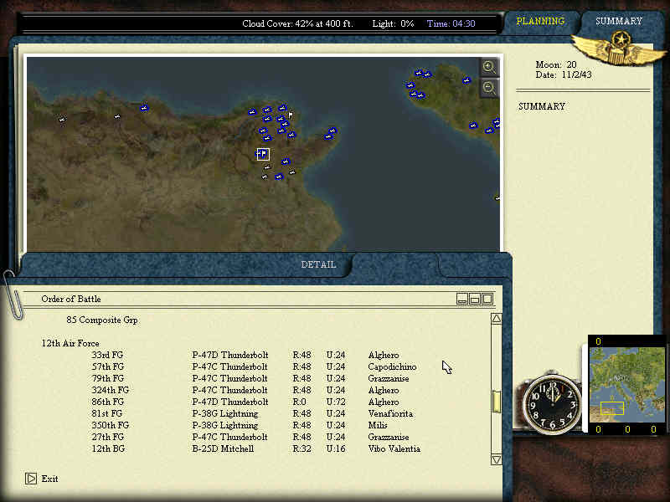Click the paperclip on Order of Battle

[x=13, y=293]
